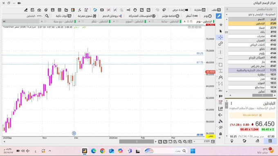278x156 pixels.
Task: Click the link chain tool
Action: coord(220,44)
